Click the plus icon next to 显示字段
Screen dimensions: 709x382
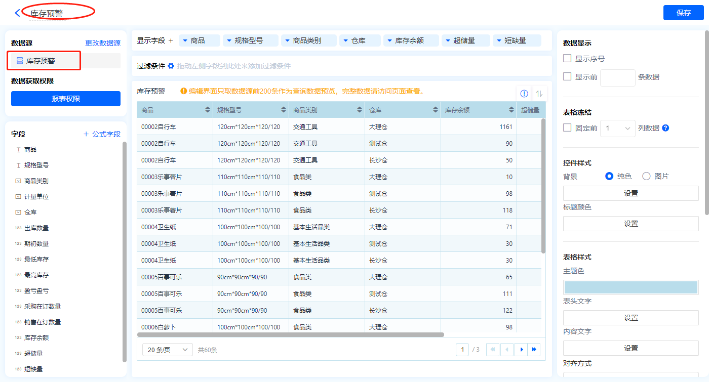pyautogui.click(x=171, y=40)
